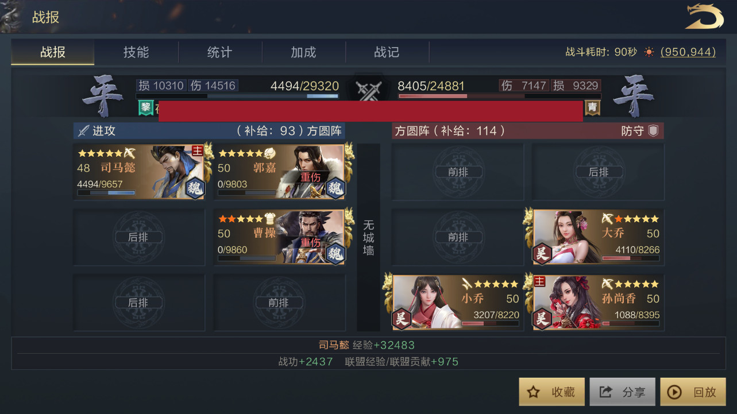The height and width of the screenshot is (414, 737).
Task: Click the sword icon next to 进攻
Action: [83, 131]
